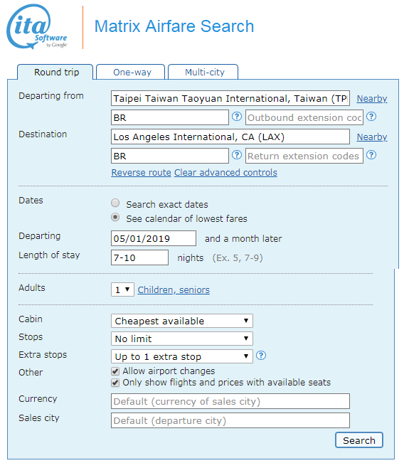Select Search exact dates option
The width and height of the screenshot is (404, 468).
[115, 203]
